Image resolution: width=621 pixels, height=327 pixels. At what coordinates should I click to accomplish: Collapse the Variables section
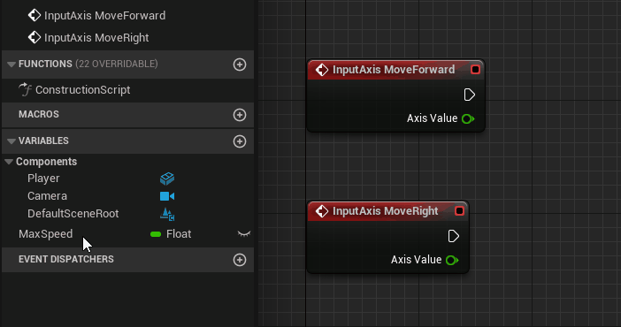11,141
